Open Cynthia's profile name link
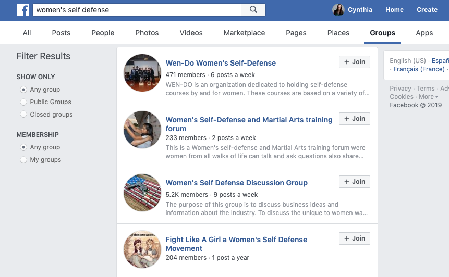Image resolution: width=449 pixels, height=277 pixels. coord(360,10)
